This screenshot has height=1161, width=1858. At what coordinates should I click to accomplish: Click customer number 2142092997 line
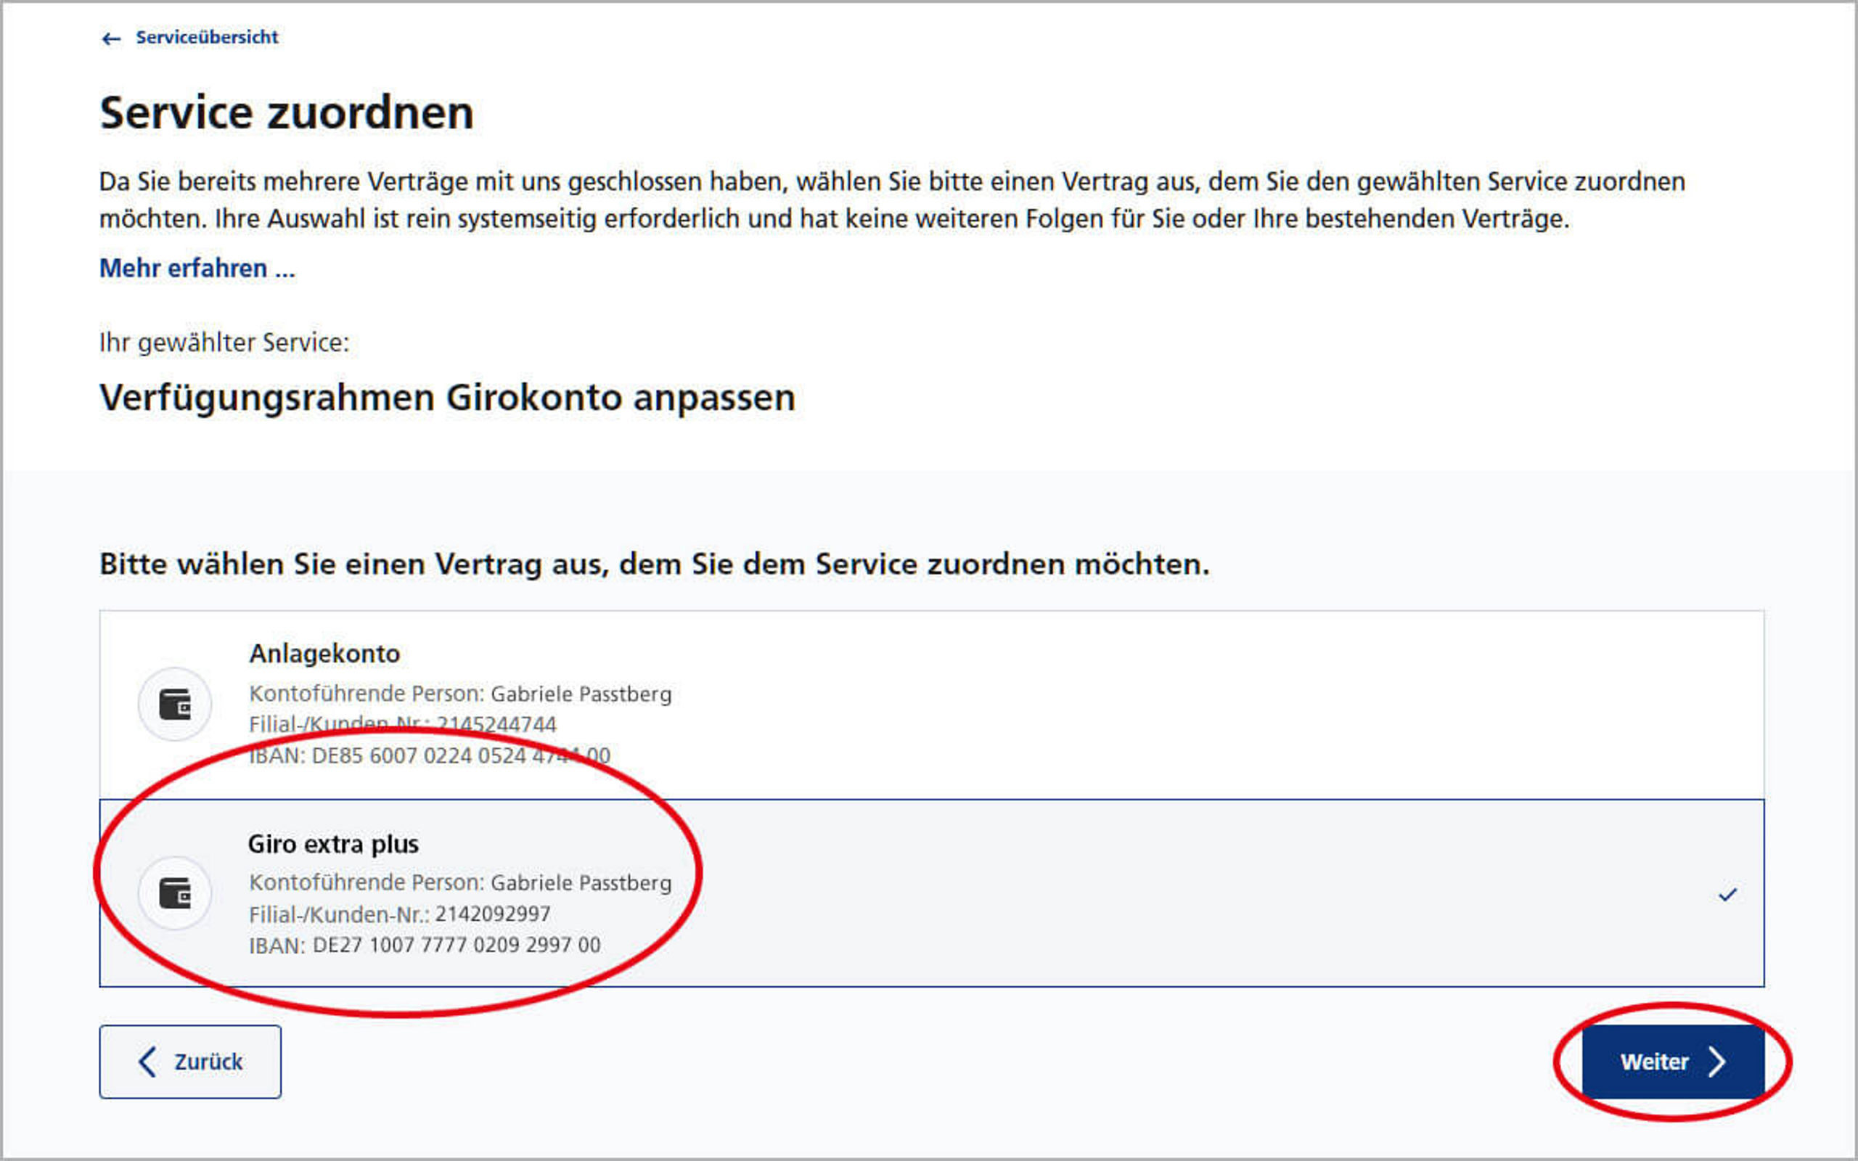(399, 914)
